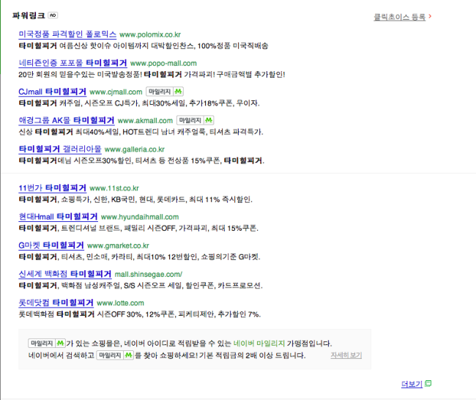Click the www.cjmall.com URL

pos(116,92)
